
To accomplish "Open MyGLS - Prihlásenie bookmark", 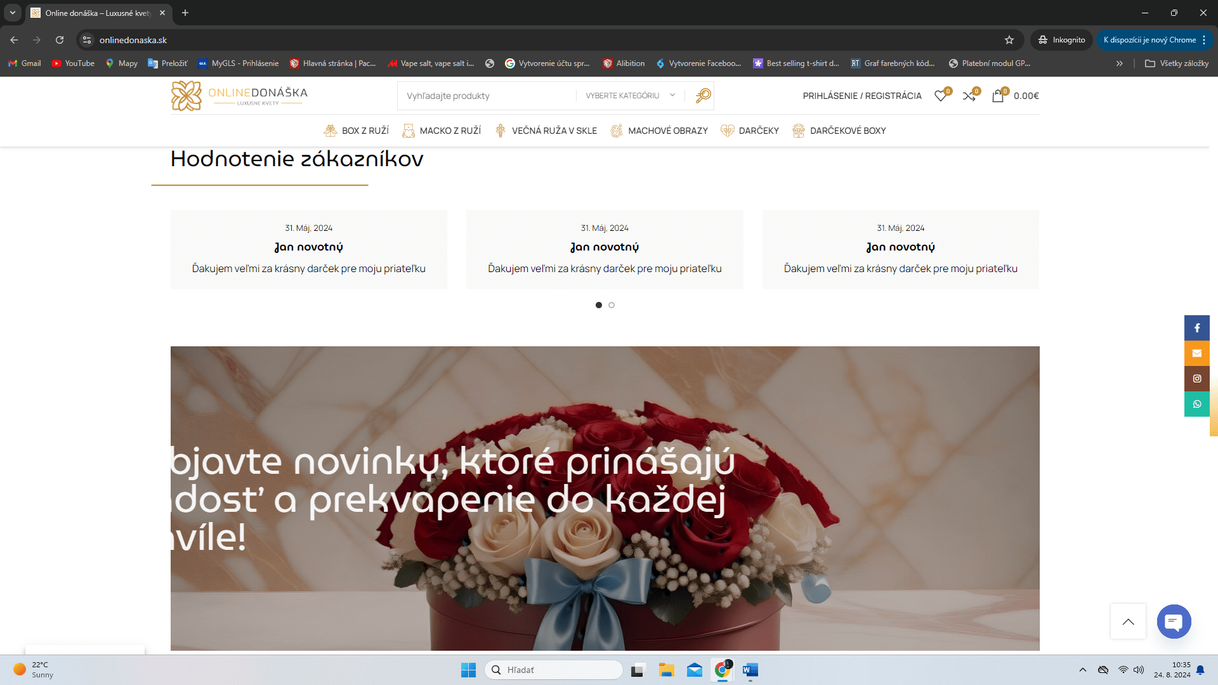I will pyautogui.click(x=239, y=63).
